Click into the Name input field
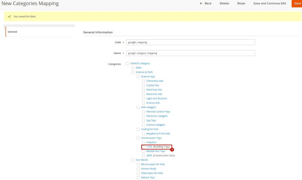This screenshot has width=302, height=180. click(191, 53)
